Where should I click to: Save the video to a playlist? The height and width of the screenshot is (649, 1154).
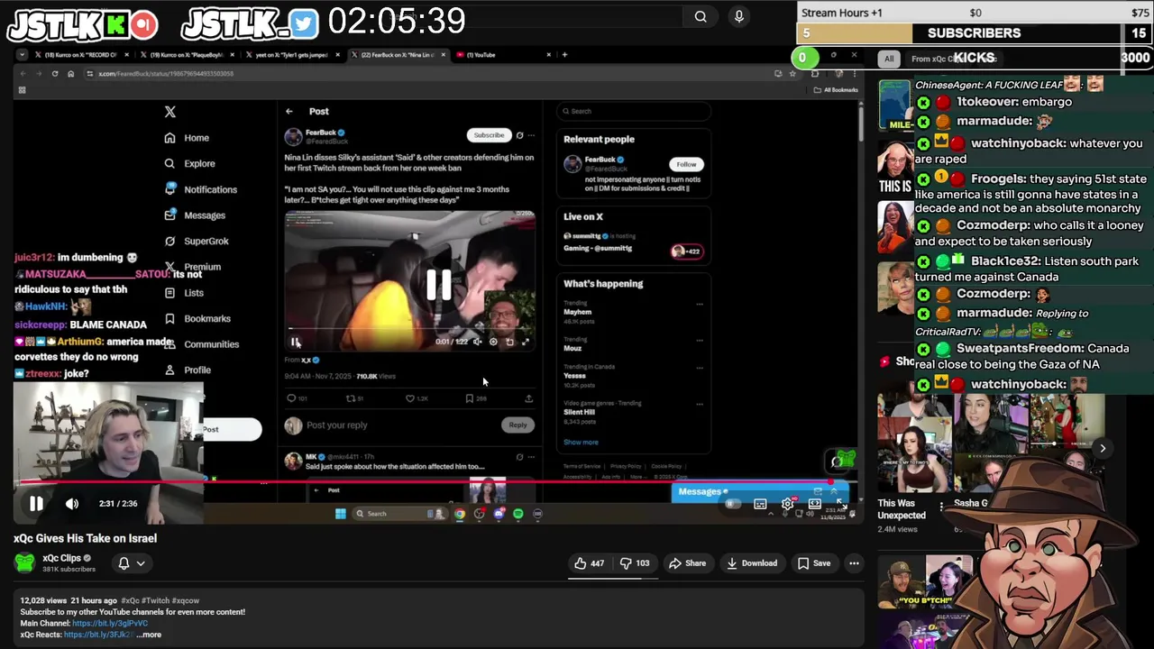814,563
